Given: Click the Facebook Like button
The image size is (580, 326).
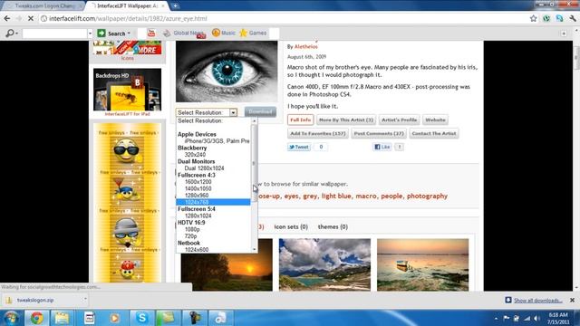Looking at the screenshot, I should click(382, 147).
